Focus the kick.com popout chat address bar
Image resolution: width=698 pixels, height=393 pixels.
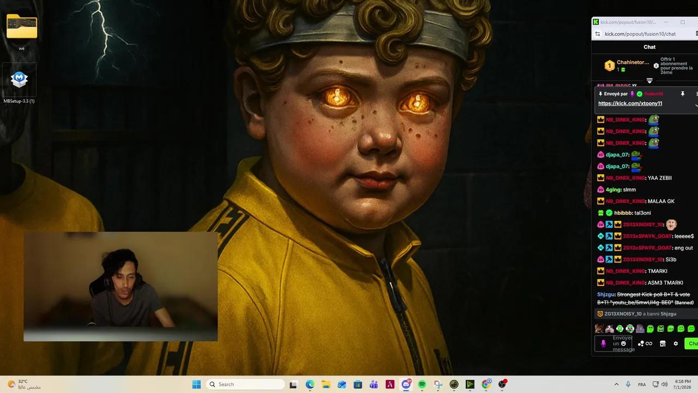(x=640, y=34)
